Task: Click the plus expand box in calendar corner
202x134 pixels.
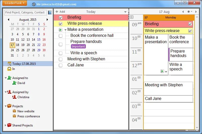Action: 132,17
